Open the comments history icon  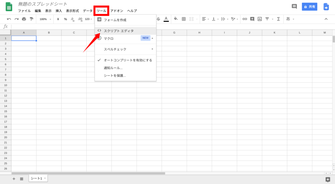point(294,7)
